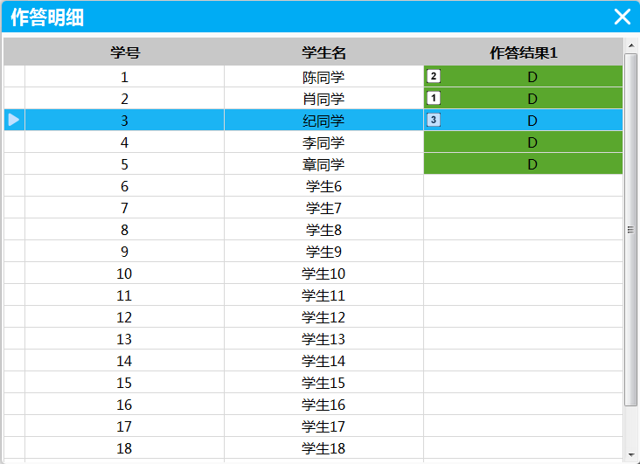Close the 作答明细 dialog
Screen dimensions: 640x464
(622, 17)
